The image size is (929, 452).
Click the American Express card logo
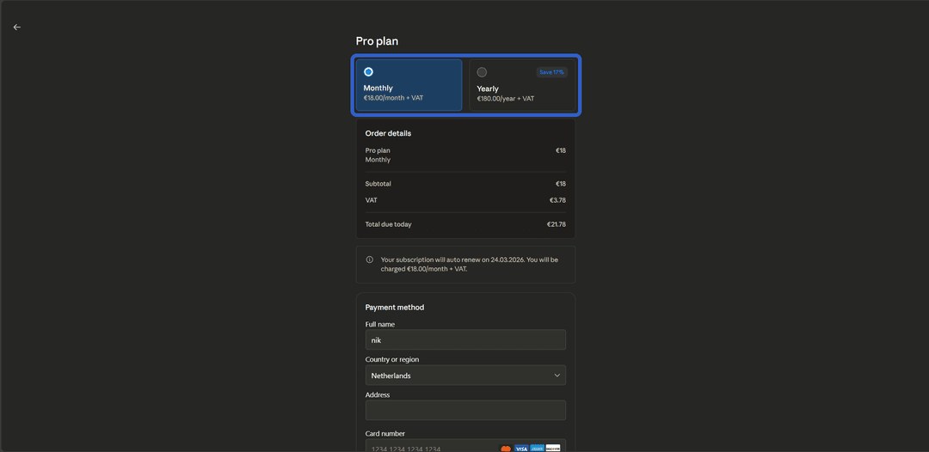point(538,449)
